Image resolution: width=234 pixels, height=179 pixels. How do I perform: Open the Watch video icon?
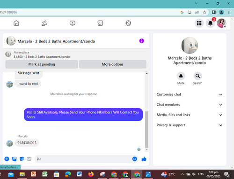click(x=73, y=23)
